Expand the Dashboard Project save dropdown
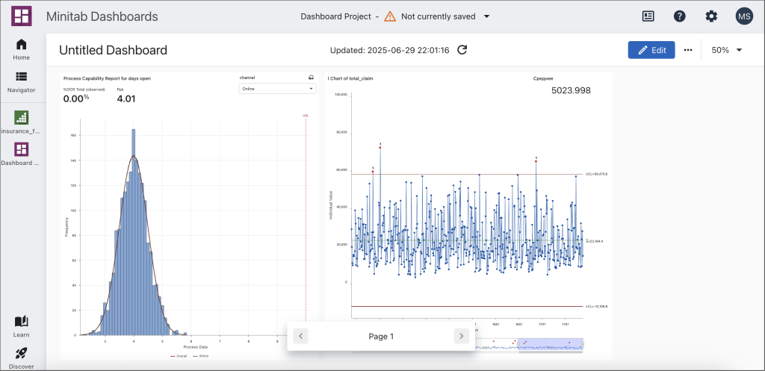 click(486, 16)
